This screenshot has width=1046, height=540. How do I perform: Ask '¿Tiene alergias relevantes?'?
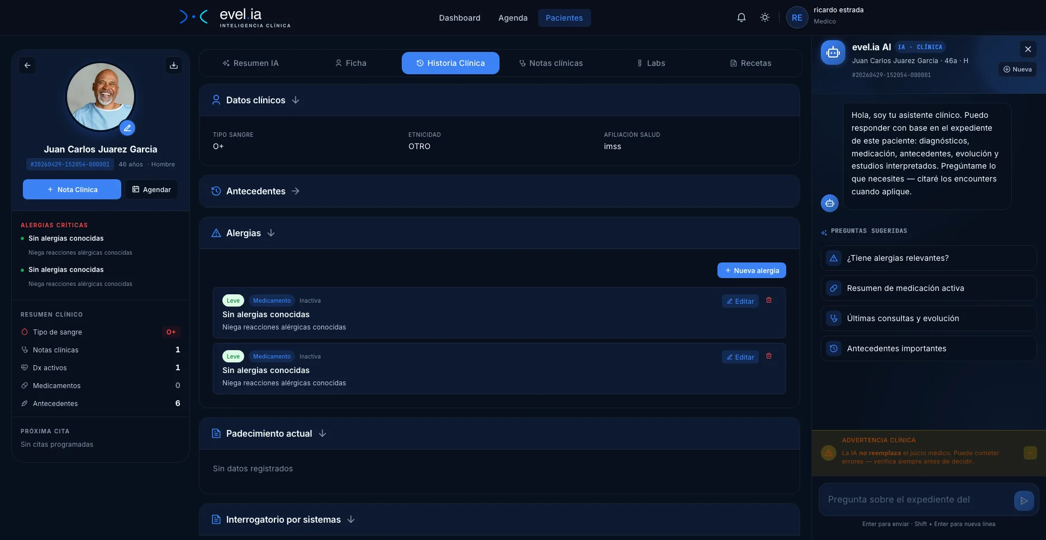click(x=929, y=258)
